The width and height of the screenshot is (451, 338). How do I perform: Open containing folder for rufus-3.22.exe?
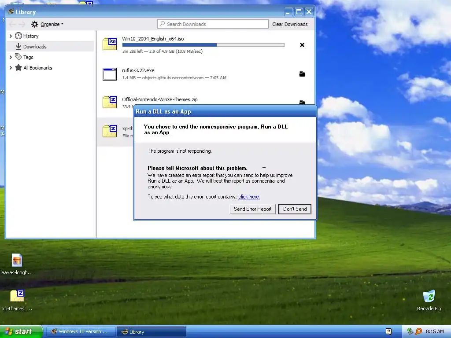coord(302,74)
